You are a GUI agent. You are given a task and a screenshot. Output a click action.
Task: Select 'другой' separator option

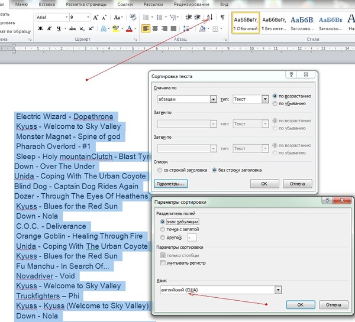(x=162, y=238)
